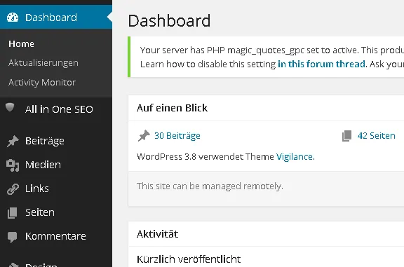Open the Kommentare menu label

coord(55,236)
